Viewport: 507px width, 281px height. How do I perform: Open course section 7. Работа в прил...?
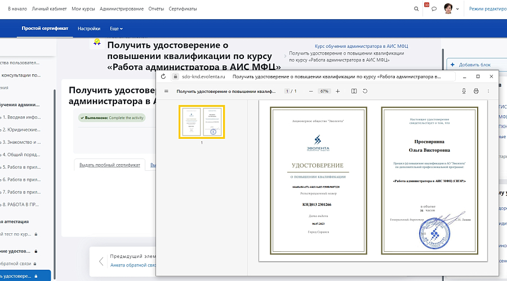21,192
